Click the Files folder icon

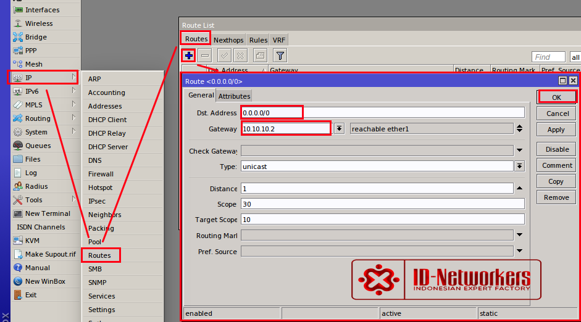pos(18,159)
